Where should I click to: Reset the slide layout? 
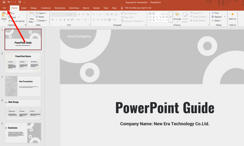pyautogui.click(x=40, y=17)
